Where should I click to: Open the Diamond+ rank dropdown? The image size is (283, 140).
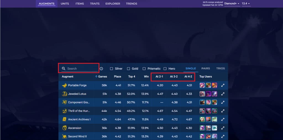[x=232, y=4]
